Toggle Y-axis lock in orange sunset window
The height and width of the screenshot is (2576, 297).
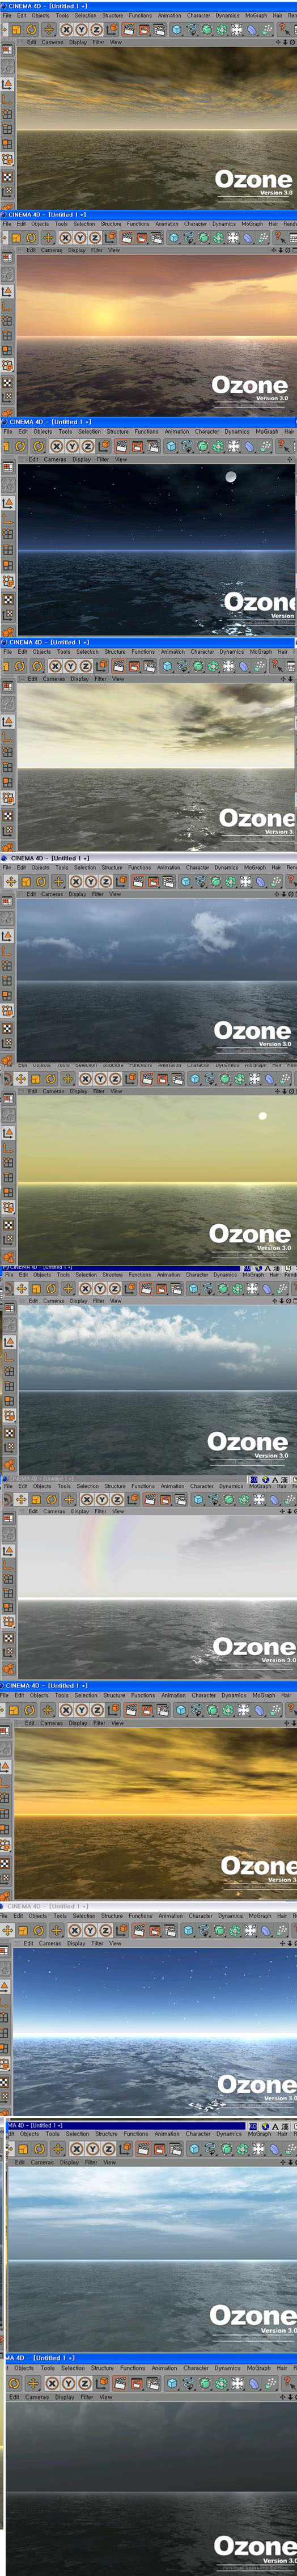(81, 238)
